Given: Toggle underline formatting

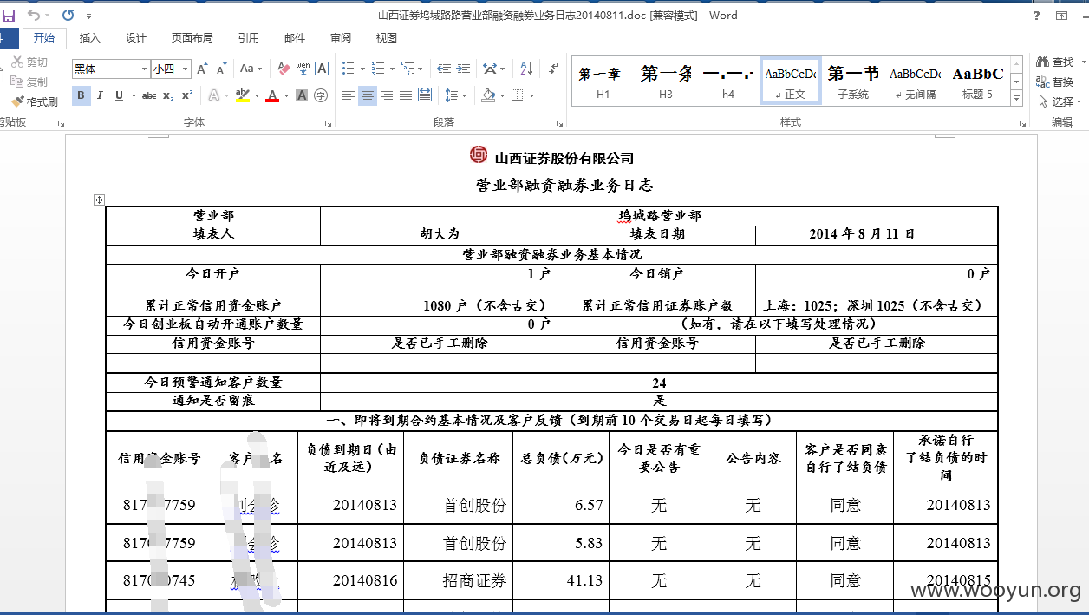Looking at the screenshot, I should [x=119, y=95].
